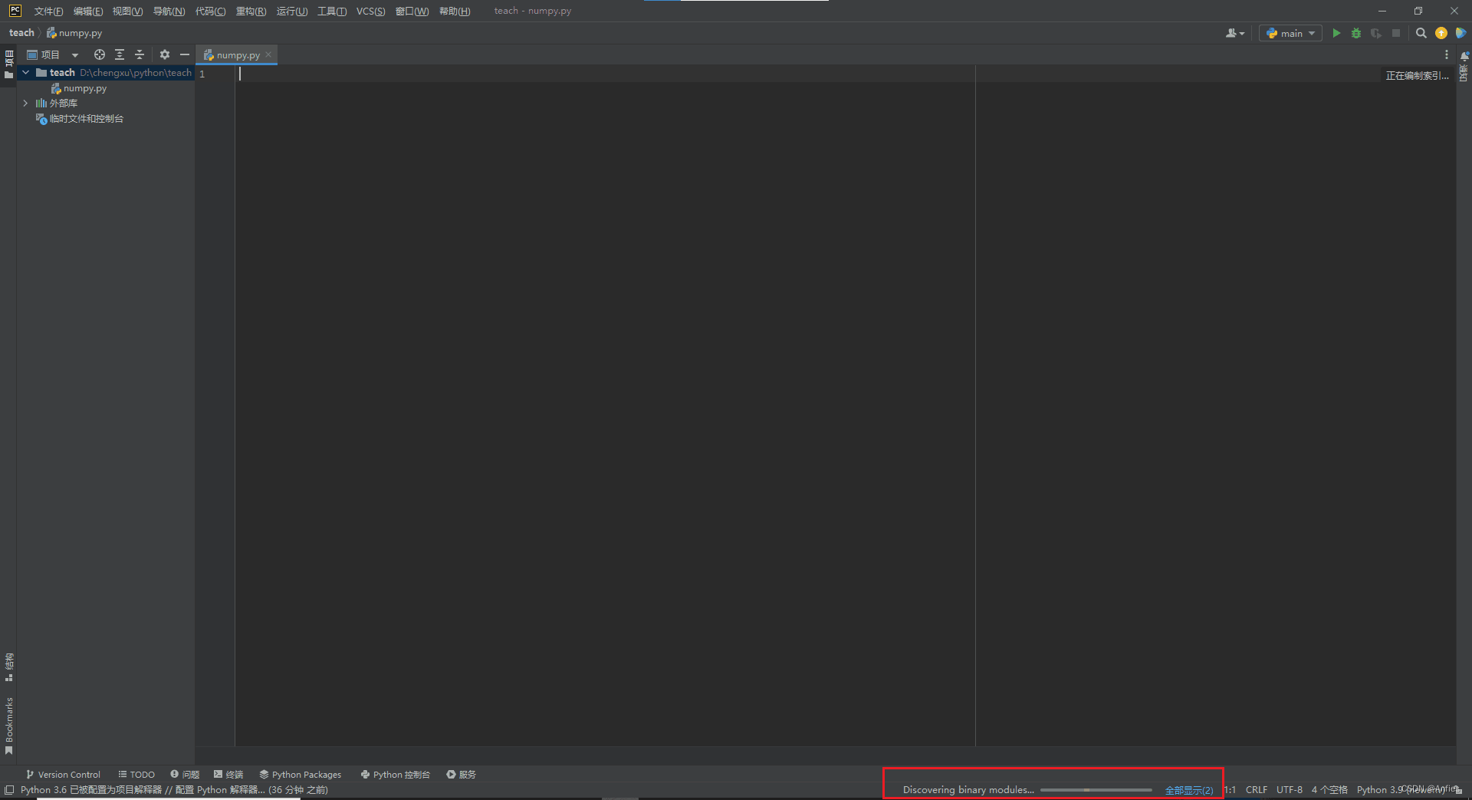The image size is (1472, 800).
Task: Debug main using the green bug icon
Action: coord(1356,33)
